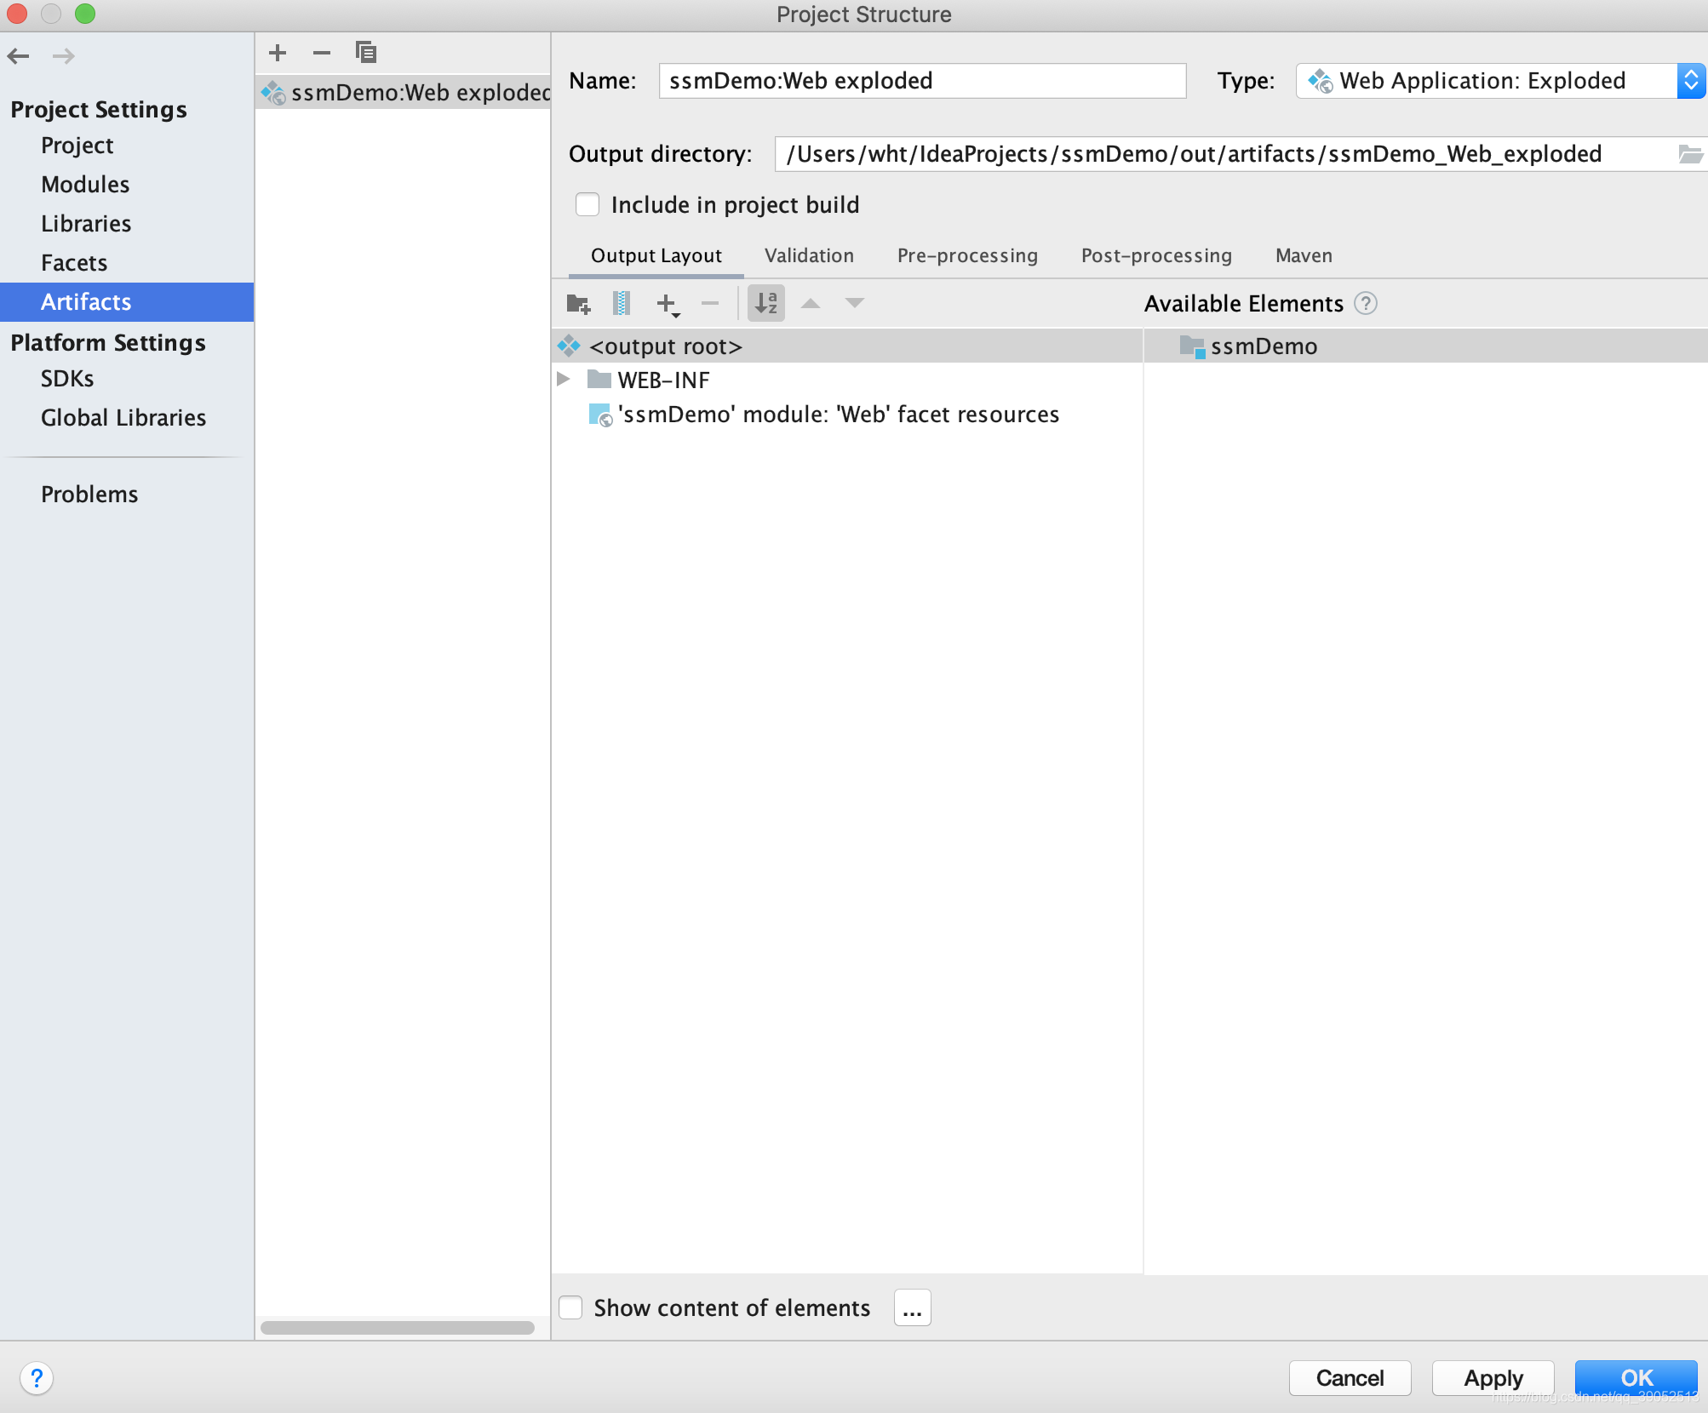Click the copy artifact icon
The image size is (1708, 1413).
coord(366,53)
